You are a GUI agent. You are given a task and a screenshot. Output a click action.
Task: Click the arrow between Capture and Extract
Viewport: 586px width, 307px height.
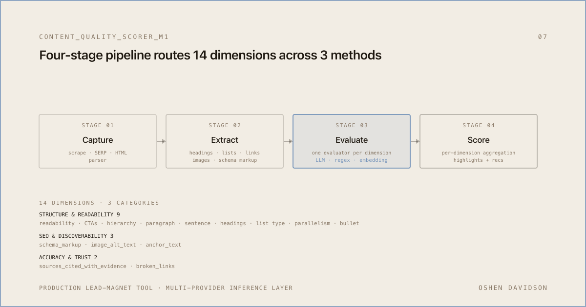161,141
